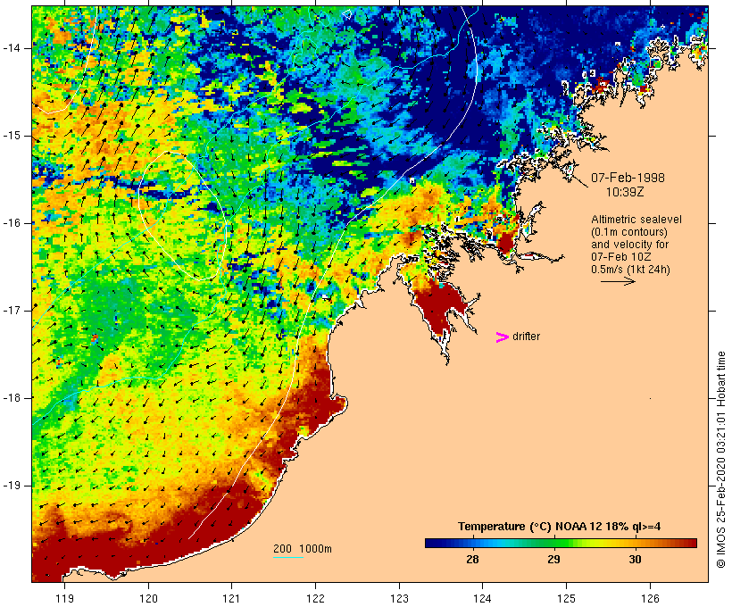The image size is (732, 607).
Task: Click the 'and velocity for' text line
Action: click(x=629, y=245)
